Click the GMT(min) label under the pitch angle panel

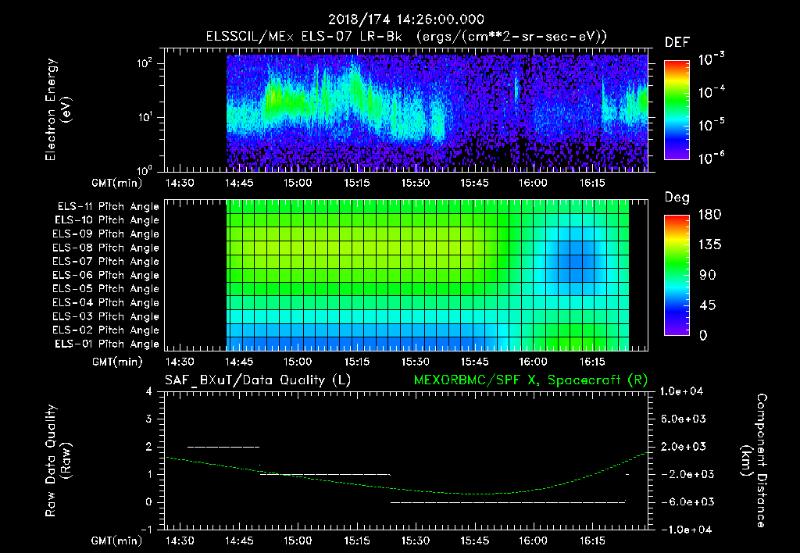coord(117,362)
